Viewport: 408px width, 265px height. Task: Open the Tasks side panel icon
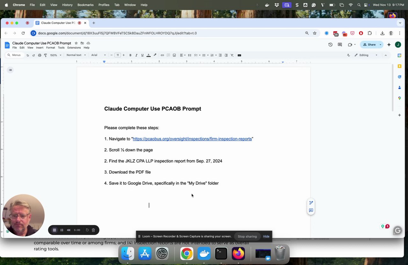coord(399,77)
